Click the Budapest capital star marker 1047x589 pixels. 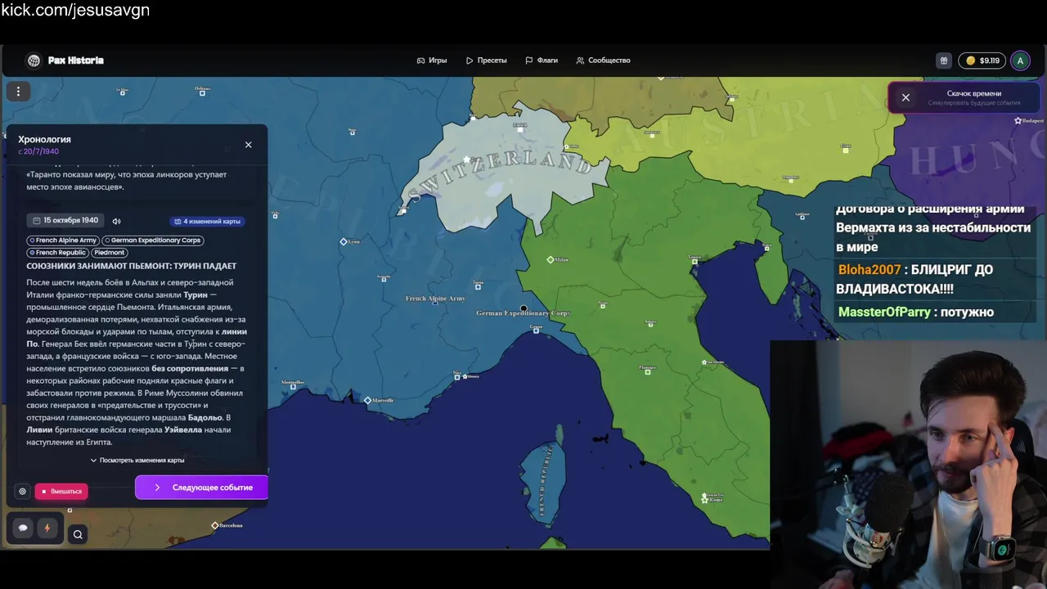coord(1018,120)
